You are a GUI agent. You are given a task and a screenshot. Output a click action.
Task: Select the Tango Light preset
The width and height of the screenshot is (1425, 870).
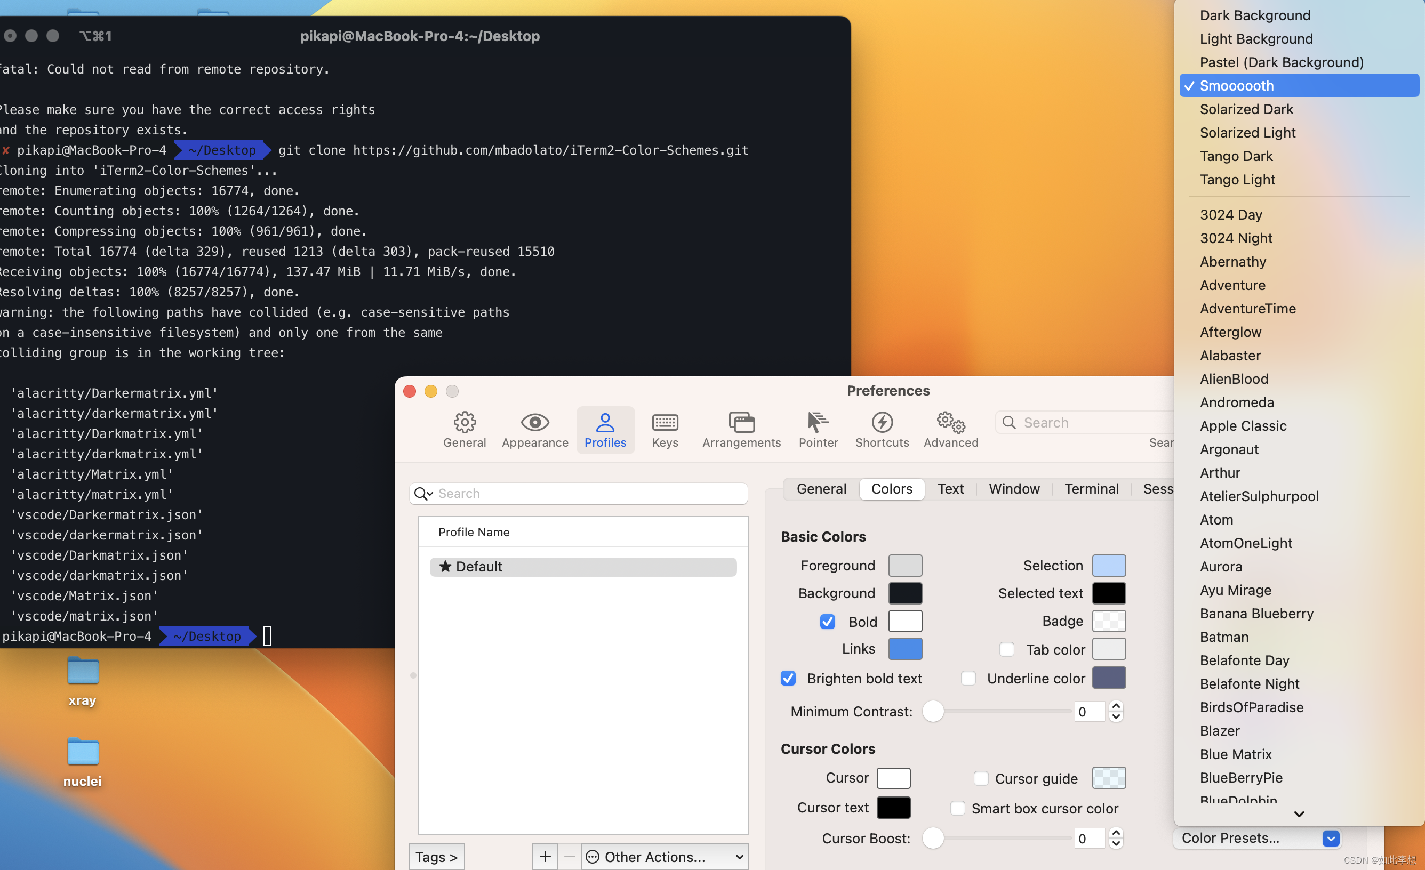[1299, 179]
